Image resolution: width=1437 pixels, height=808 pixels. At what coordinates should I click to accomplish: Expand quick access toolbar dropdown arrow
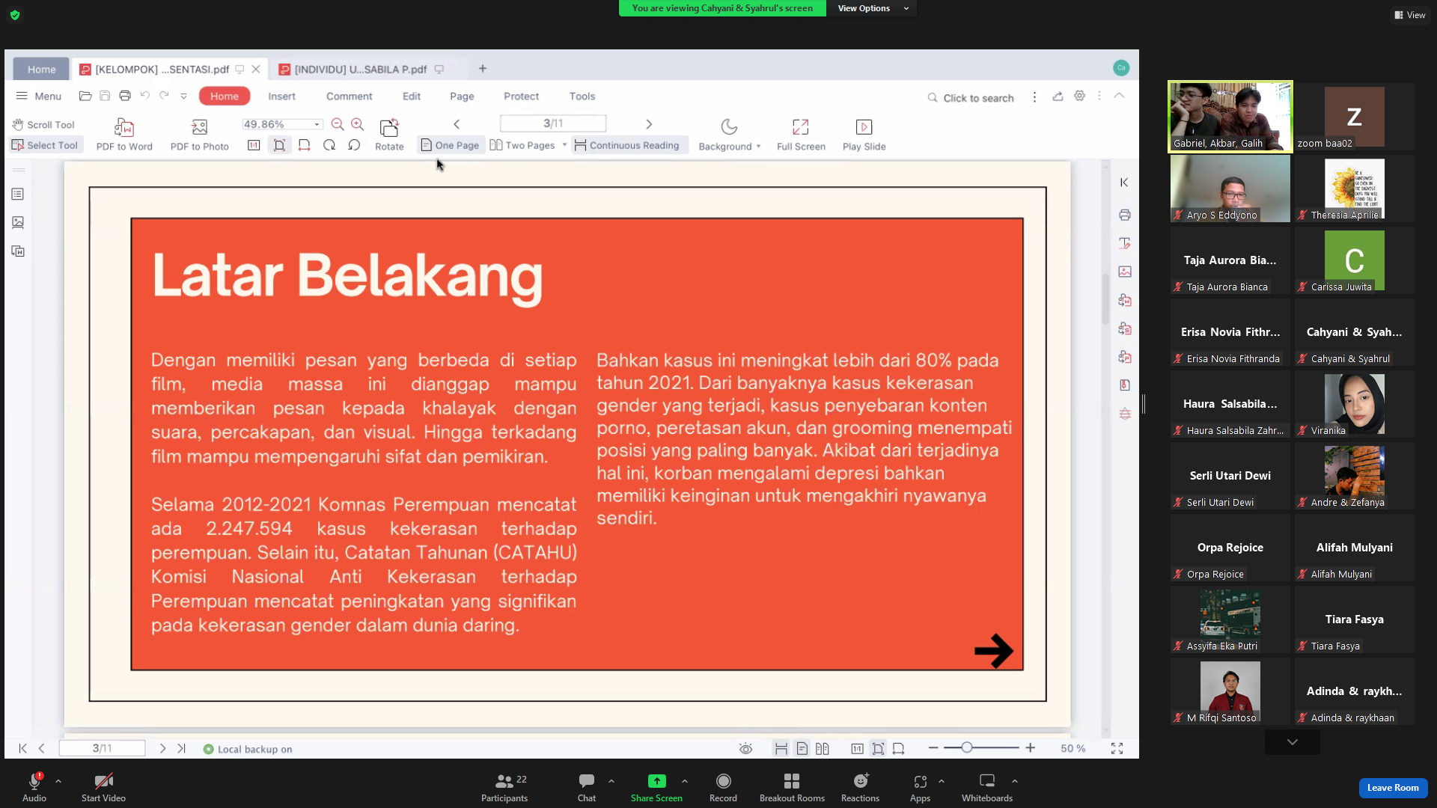(183, 96)
